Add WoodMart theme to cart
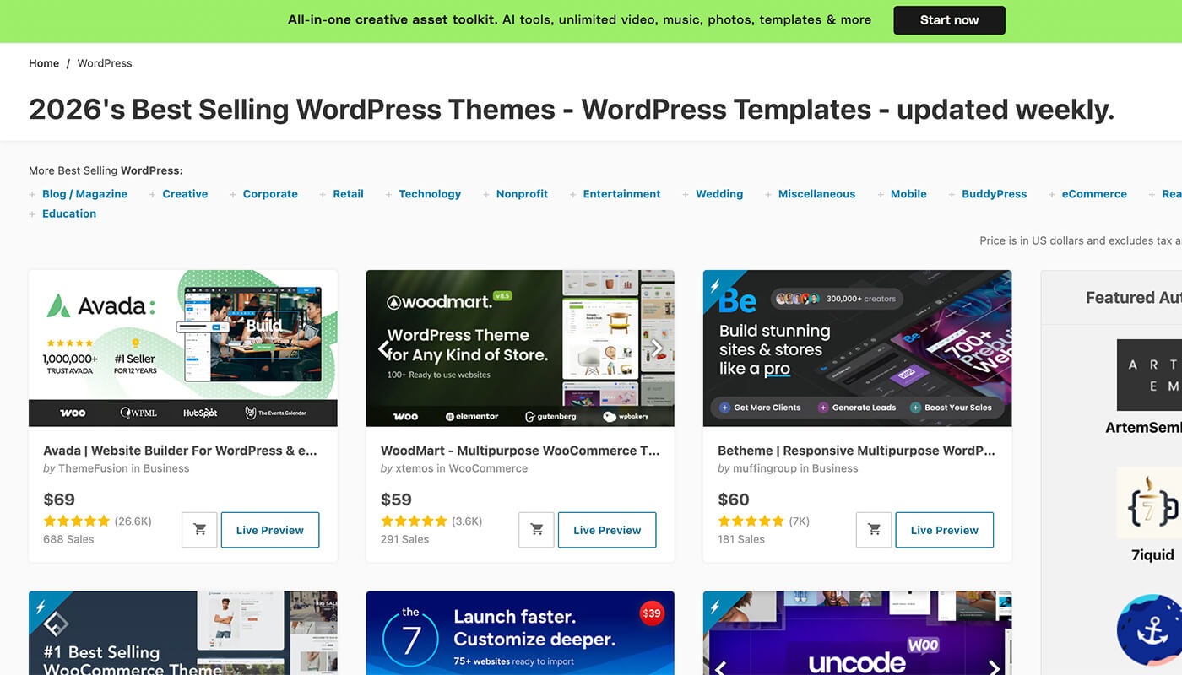The width and height of the screenshot is (1182, 675). (536, 530)
